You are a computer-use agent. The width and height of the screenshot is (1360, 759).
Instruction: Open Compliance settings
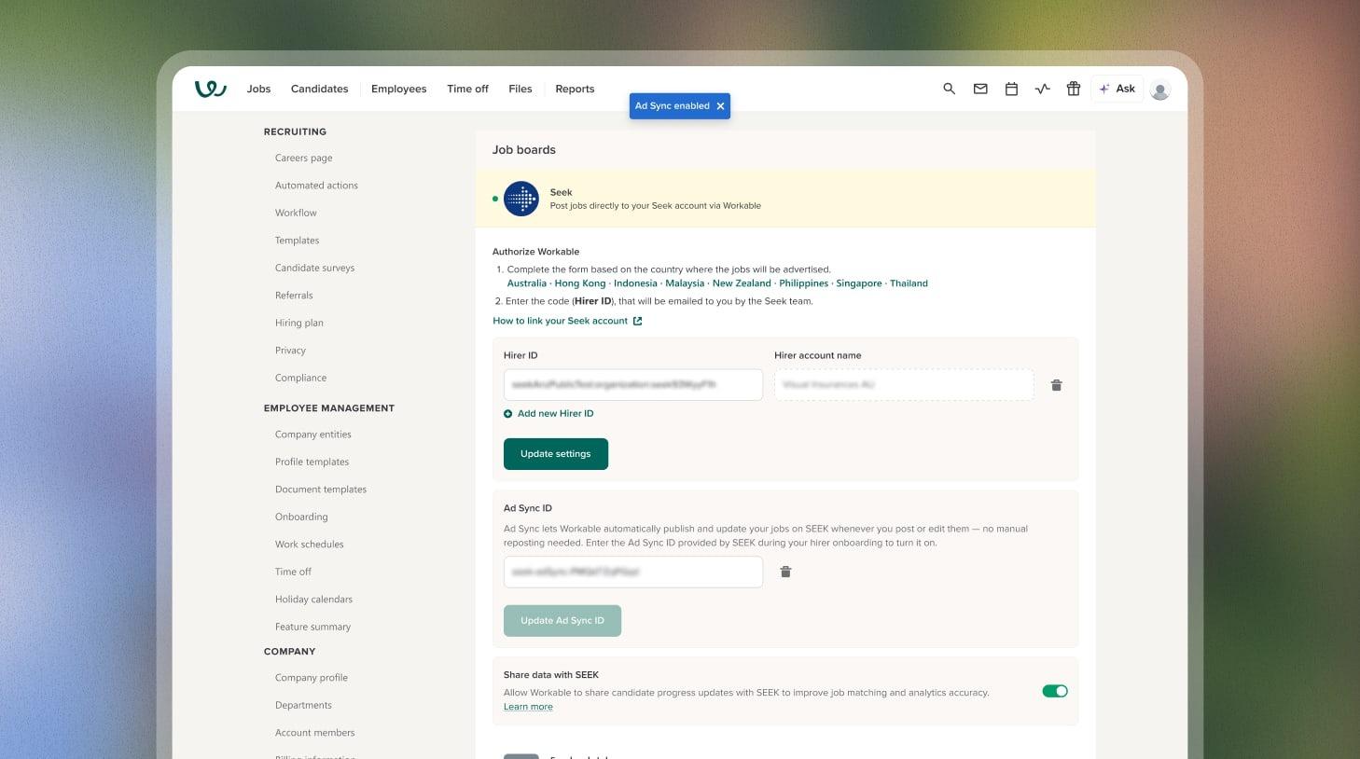pos(300,379)
